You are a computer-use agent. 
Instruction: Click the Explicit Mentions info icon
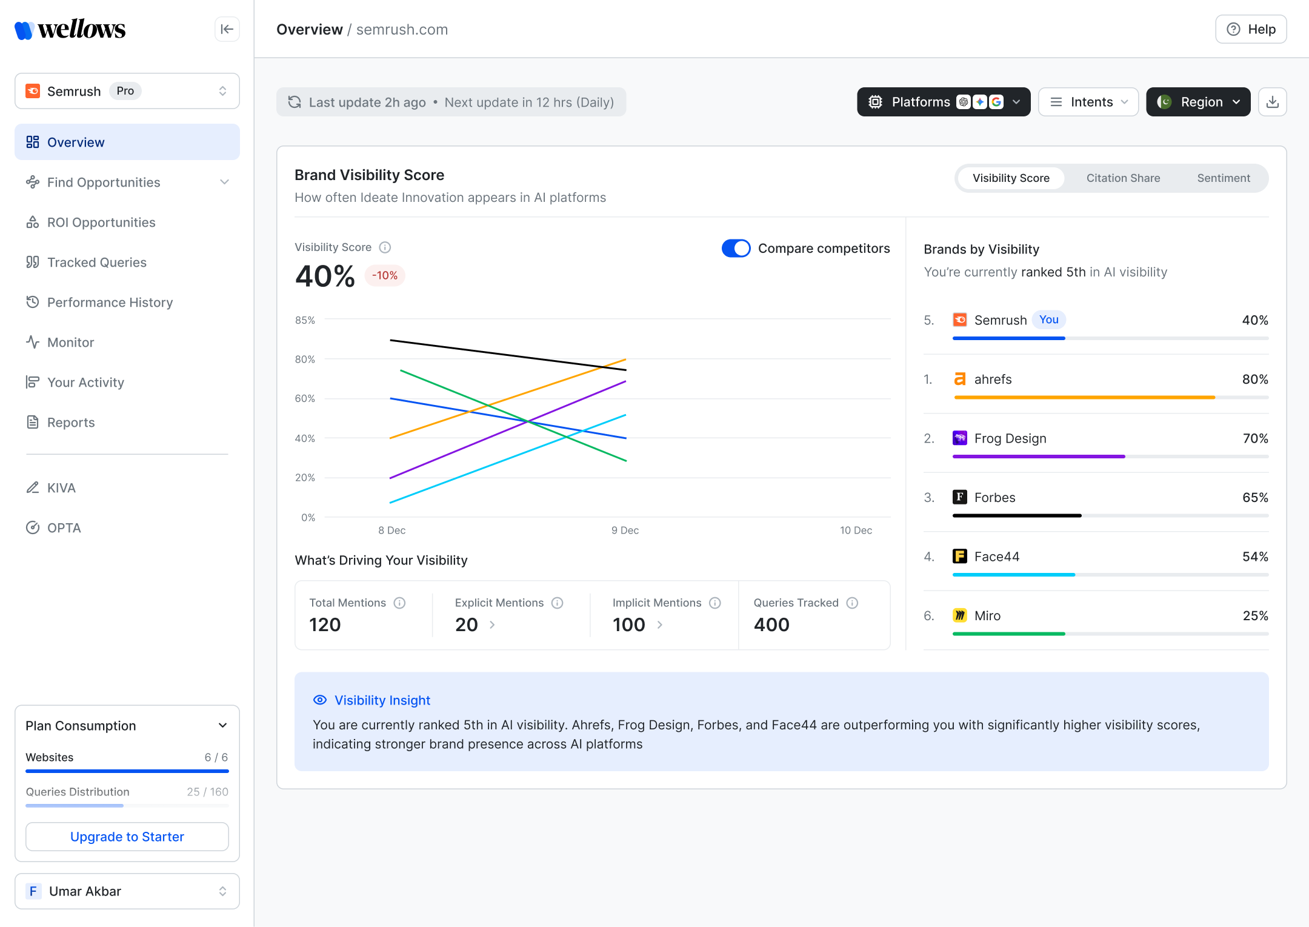coord(558,603)
